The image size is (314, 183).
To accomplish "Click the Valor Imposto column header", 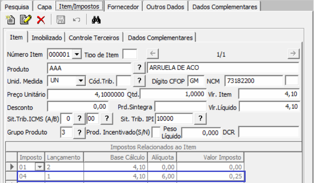I will click(x=210, y=157).
